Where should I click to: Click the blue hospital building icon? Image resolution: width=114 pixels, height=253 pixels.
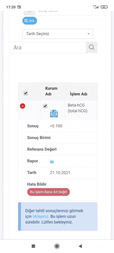(x=54, y=114)
